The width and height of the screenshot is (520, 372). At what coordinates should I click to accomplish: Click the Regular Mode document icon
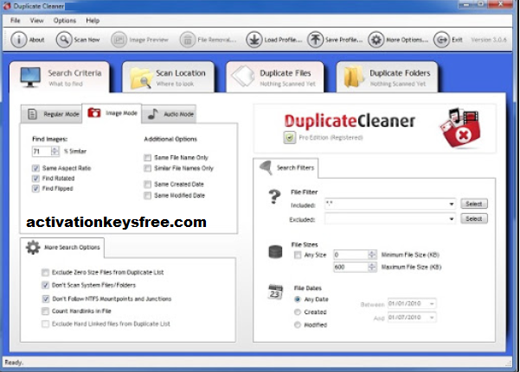[32, 114]
